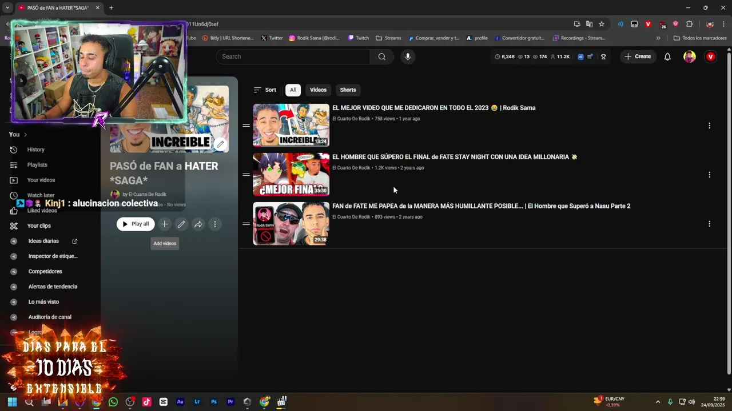732x411 pixels.
Task: Open the YouTube account avatar menu
Action: pos(690,57)
